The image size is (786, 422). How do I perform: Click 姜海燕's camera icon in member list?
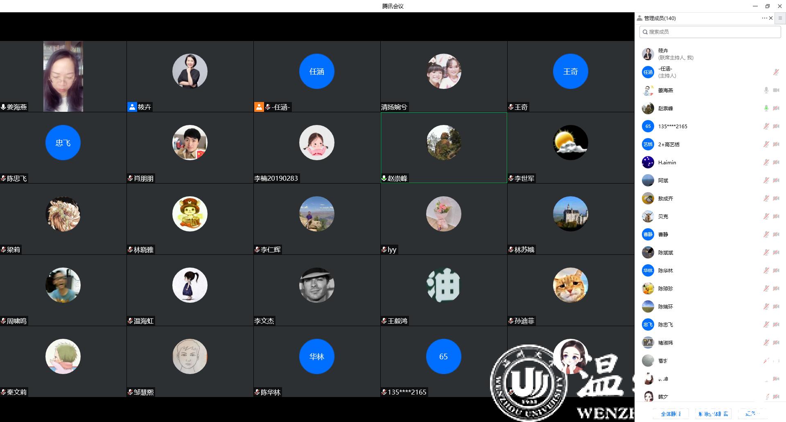pyautogui.click(x=776, y=90)
